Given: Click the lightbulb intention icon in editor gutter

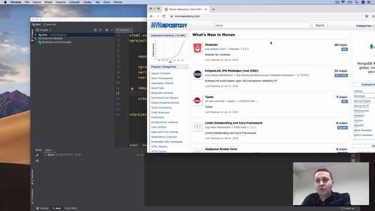Looking at the screenshot, I should 132,89.
